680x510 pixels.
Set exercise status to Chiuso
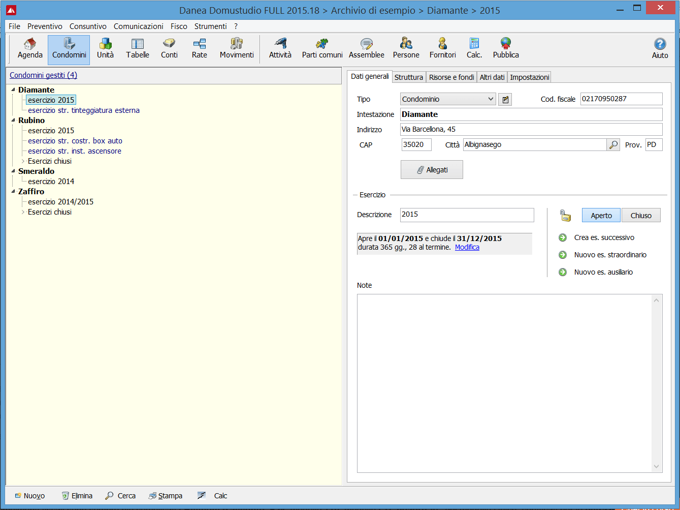[641, 216]
